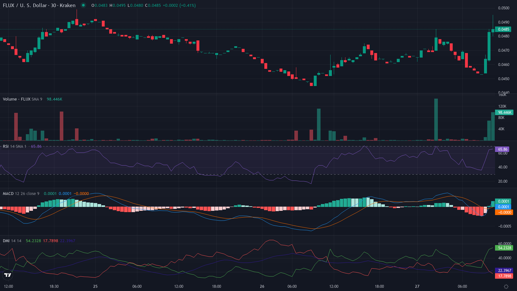
Task: Click the close value C0.0485
Action: (153, 5)
